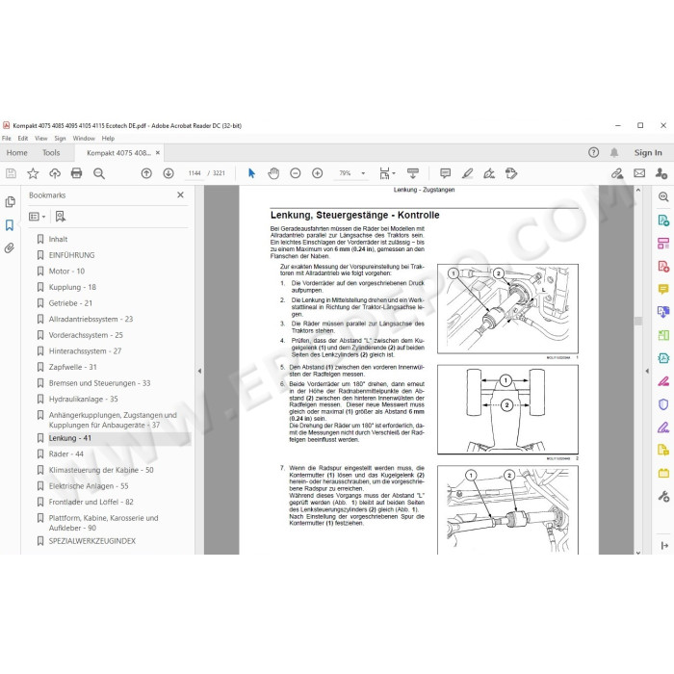The width and height of the screenshot is (674, 674).
Task: Find bookmark icon in Bookmarks panel
Action: pos(61,217)
